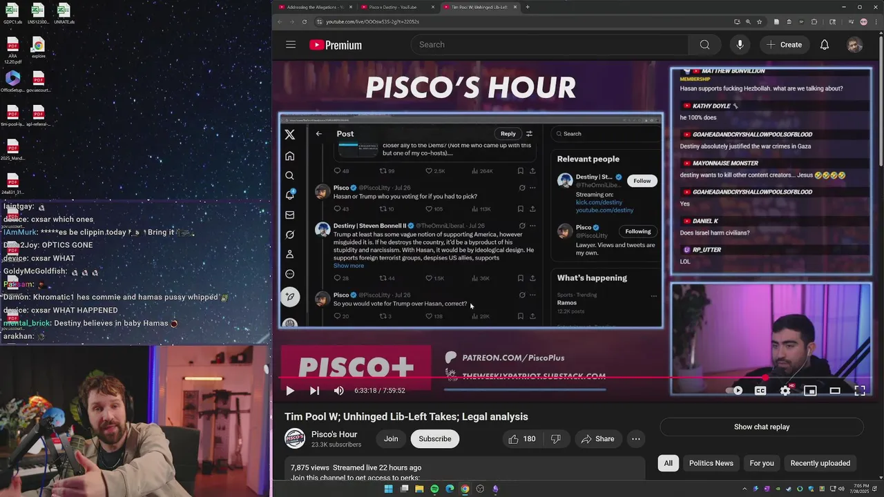Open more actions three-dot menu under video
This screenshot has height=497, width=884.
(636, 439)
